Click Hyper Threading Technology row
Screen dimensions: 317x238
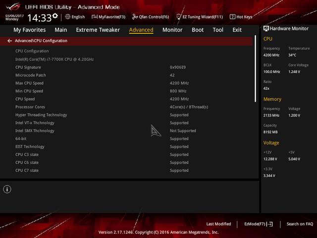click(126, 115)
